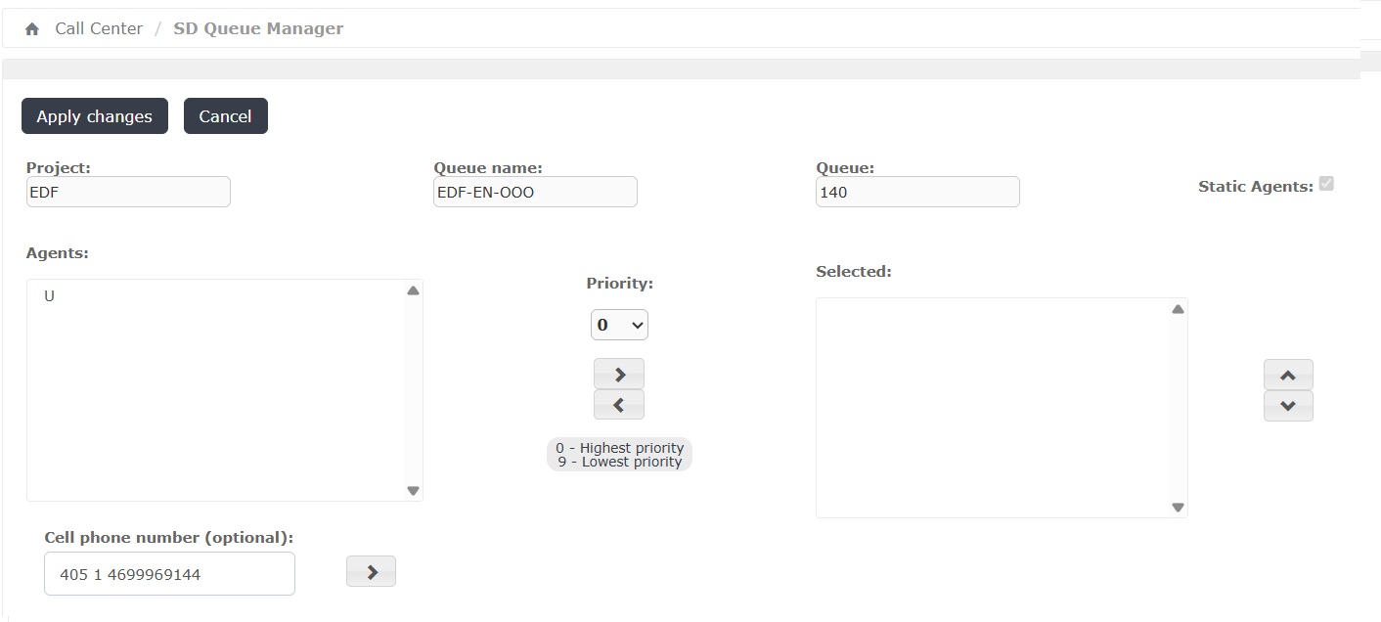This screenshot has width=1381, height=622.
Task: Focus the Queue name field
Action: click(x=535, y=192)
